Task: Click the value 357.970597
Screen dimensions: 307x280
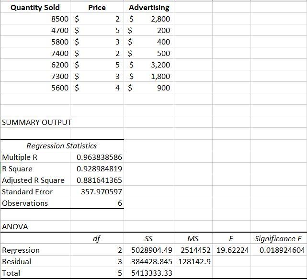Action: (x=97, y=192)
